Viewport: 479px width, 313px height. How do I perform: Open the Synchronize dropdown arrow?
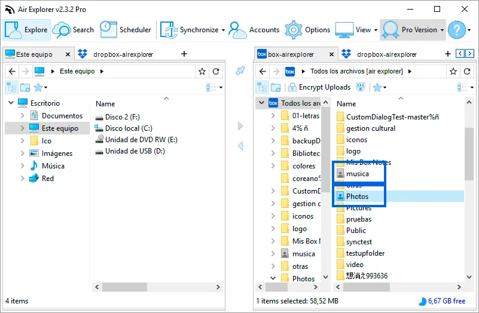click(223, 30)
